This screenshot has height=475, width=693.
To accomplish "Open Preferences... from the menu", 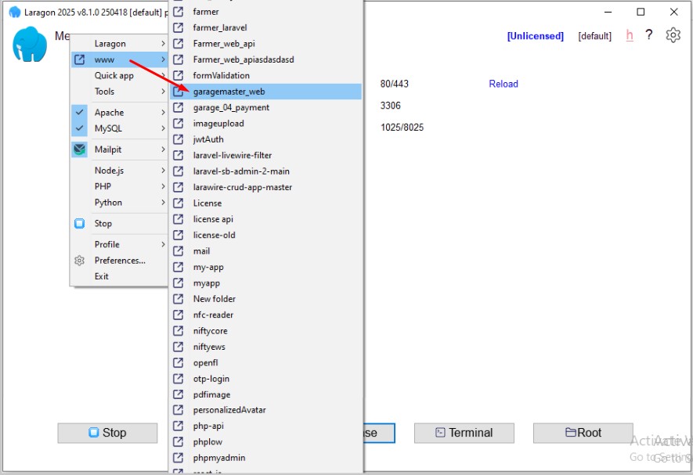I will click(x=119, y=261).
